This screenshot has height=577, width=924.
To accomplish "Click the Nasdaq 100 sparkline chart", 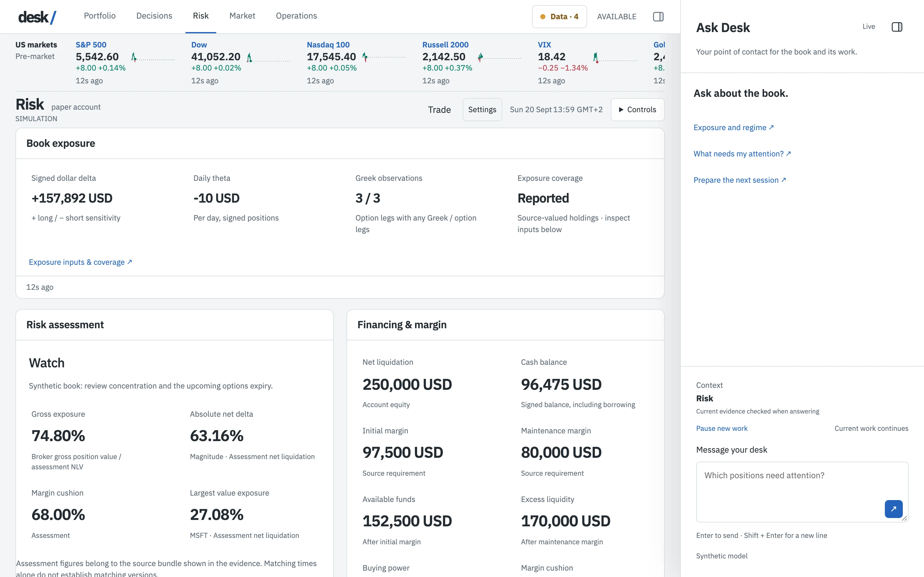I will tap(384, 57).
